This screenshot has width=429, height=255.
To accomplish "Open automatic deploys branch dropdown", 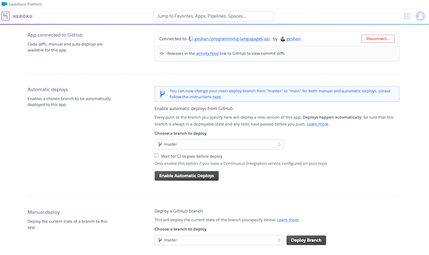I will click(219, 145).
